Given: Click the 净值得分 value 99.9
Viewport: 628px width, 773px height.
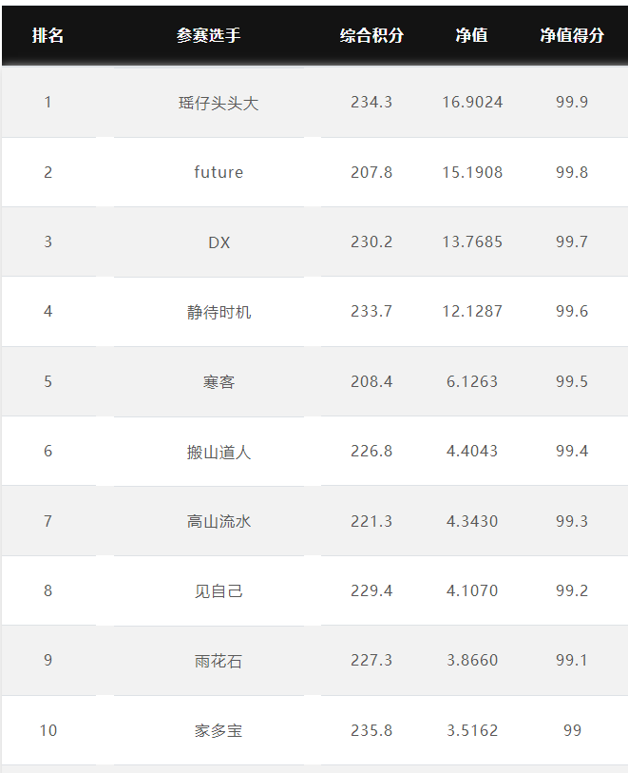Looking at the screenshot, I should click(x=572, y=102).
